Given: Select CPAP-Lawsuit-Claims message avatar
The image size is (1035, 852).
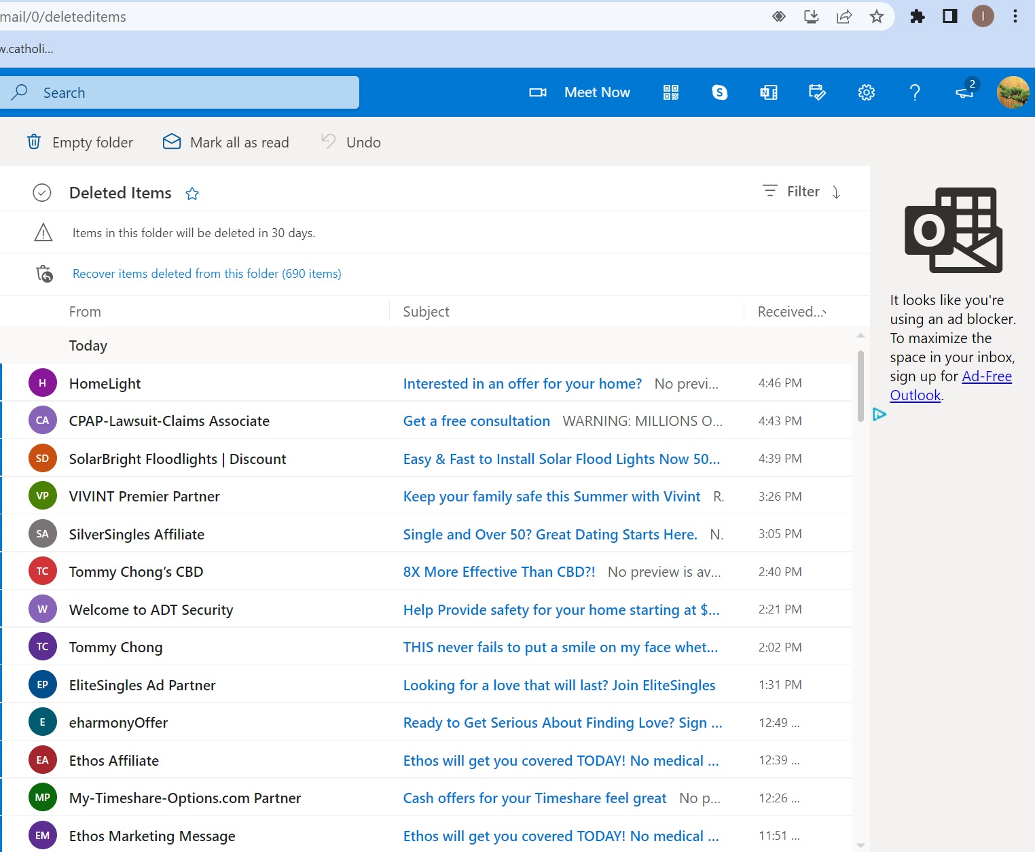Looking at the screenshot, I should (42, 421).
